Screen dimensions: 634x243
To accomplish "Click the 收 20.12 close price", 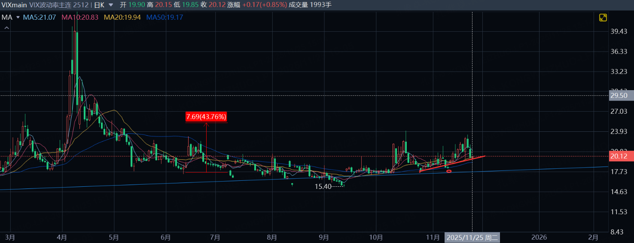I will click(212, 5).
